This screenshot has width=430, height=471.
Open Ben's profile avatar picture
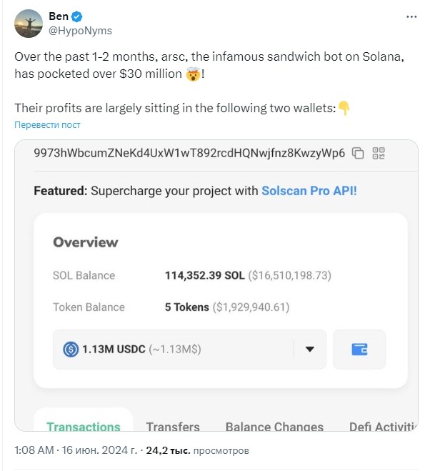coord(29,24)
